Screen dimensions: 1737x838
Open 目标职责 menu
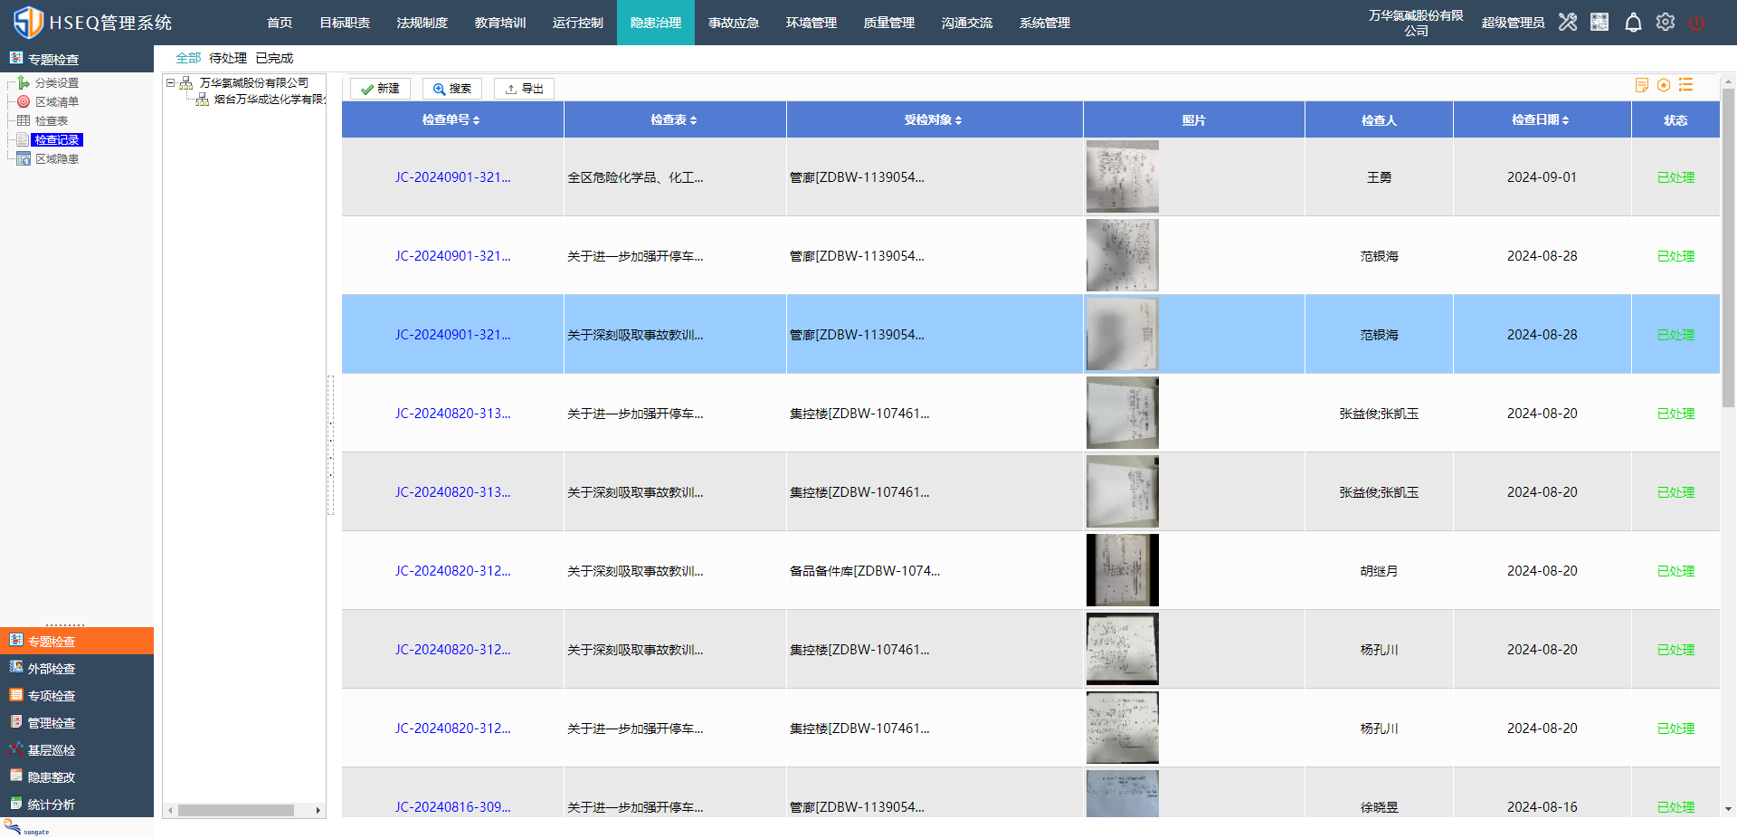[345, 23]
